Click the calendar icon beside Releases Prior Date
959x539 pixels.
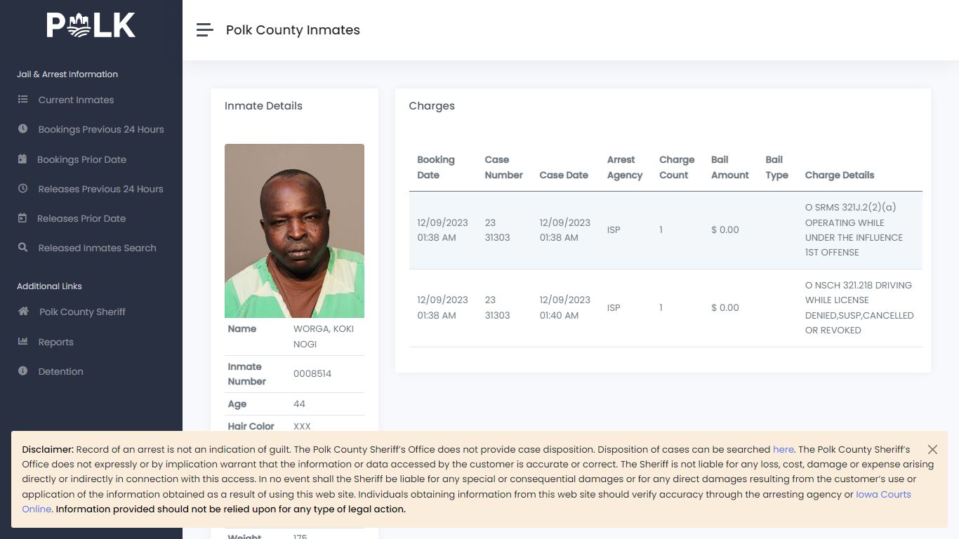tap(22, 218)
